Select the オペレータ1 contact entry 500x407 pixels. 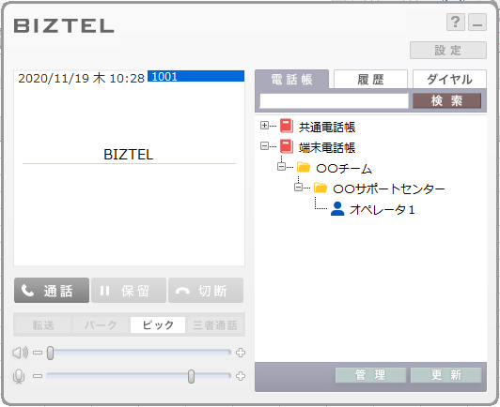[x=372, y=209]
